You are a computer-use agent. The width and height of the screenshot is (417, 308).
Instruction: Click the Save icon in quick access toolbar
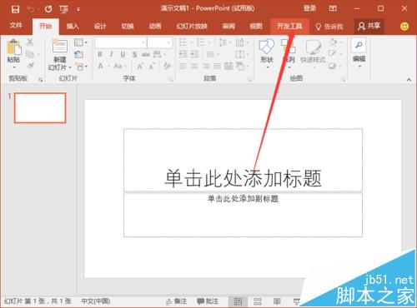pyautogui.click(x=16, y=9)
